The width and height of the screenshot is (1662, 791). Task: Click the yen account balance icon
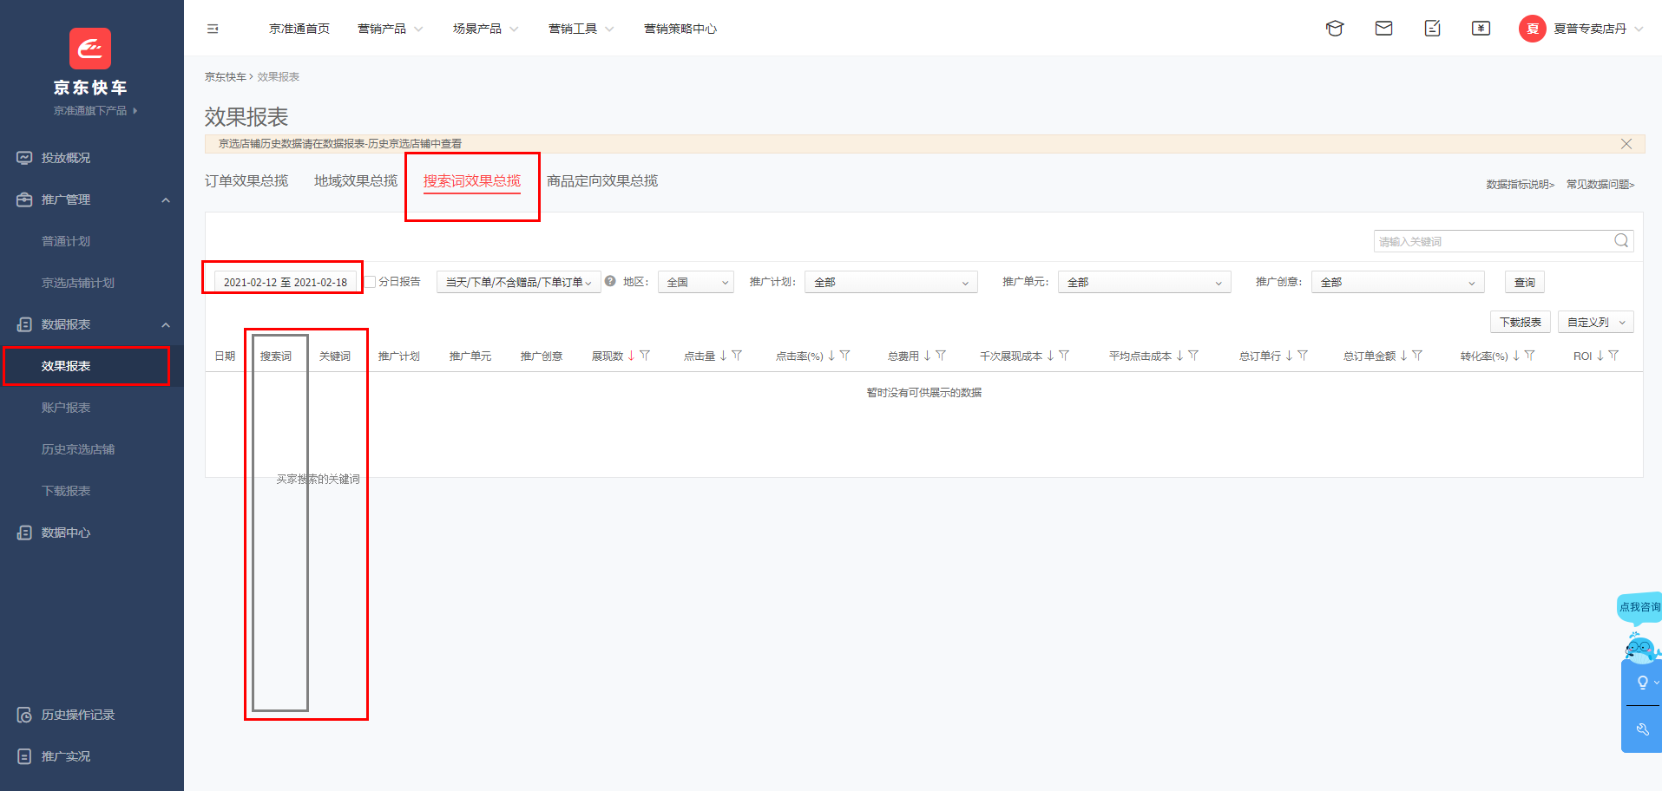tap(1481, 29)
